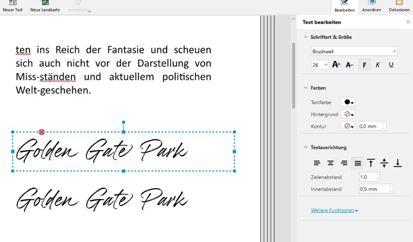Toggle italic K formatting
413x242 pixels.
(x=378, y=65)
